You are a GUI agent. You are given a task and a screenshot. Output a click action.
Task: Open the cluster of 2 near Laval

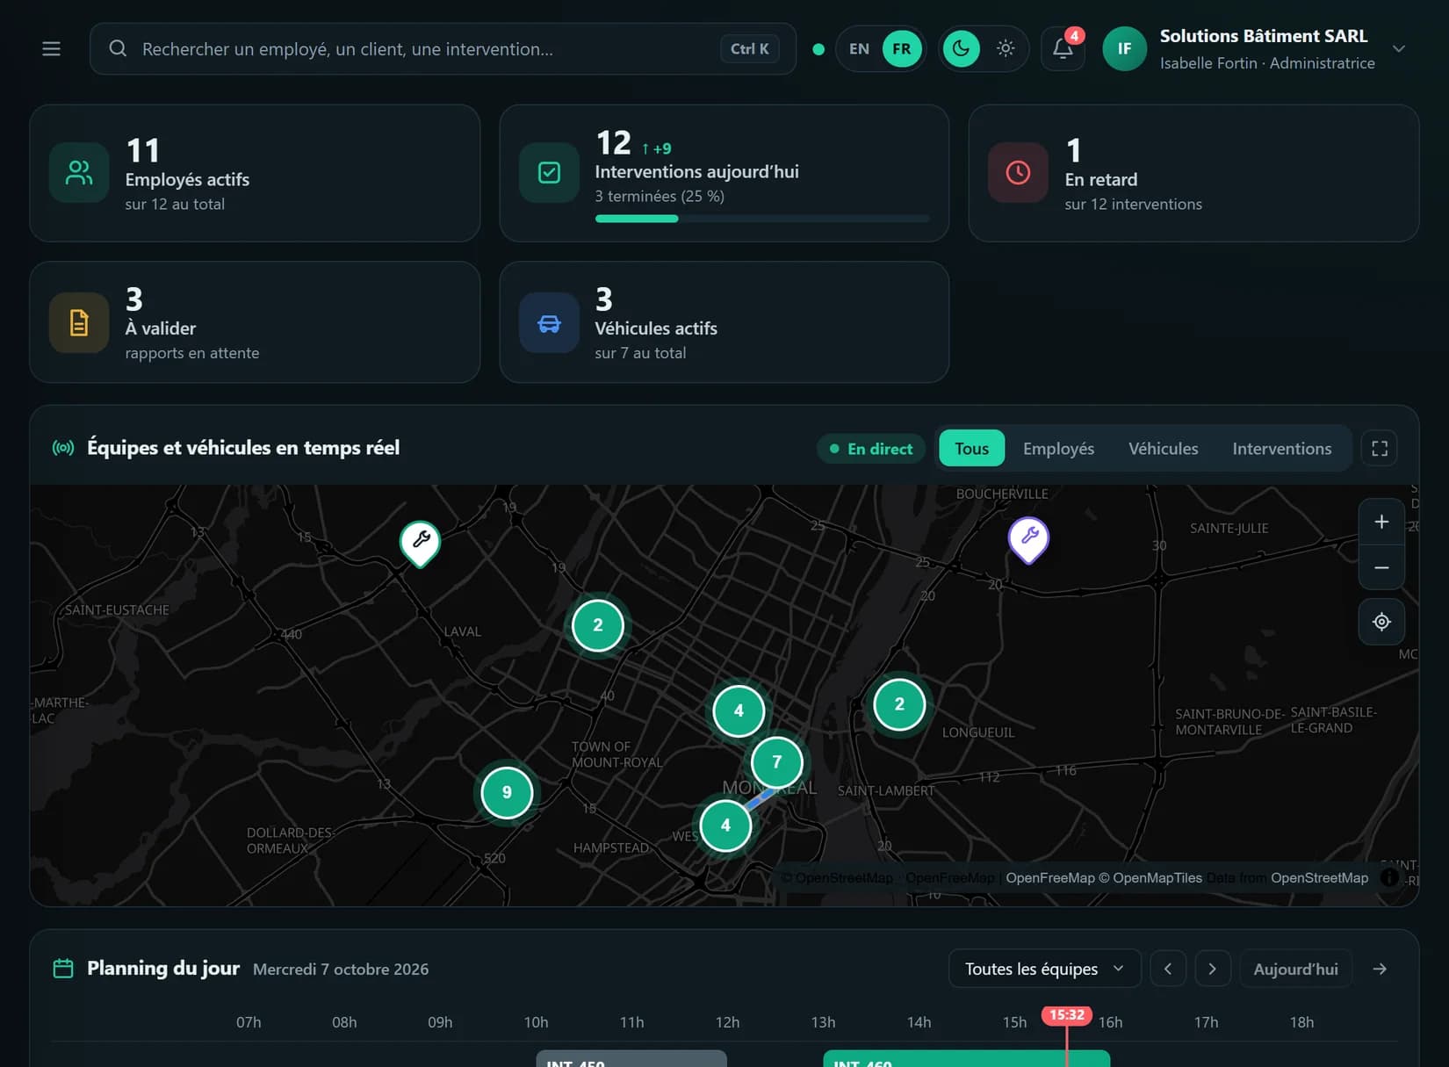[x=598, y=625]
